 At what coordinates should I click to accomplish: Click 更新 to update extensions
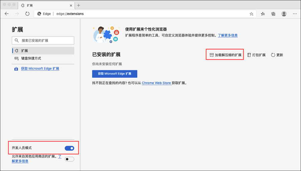pos(277,55)
